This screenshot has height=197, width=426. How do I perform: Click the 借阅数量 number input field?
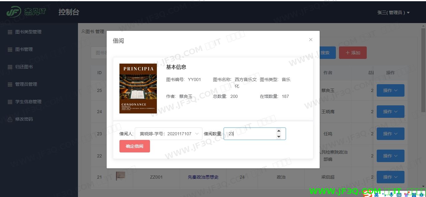[249, 134]
